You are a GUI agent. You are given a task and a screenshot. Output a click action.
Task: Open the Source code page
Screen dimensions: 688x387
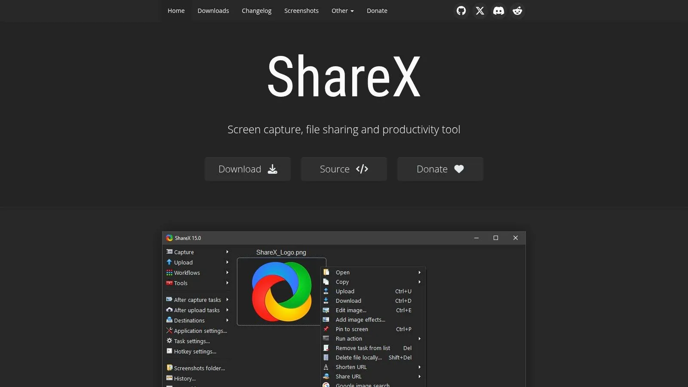tap(344, 169)
